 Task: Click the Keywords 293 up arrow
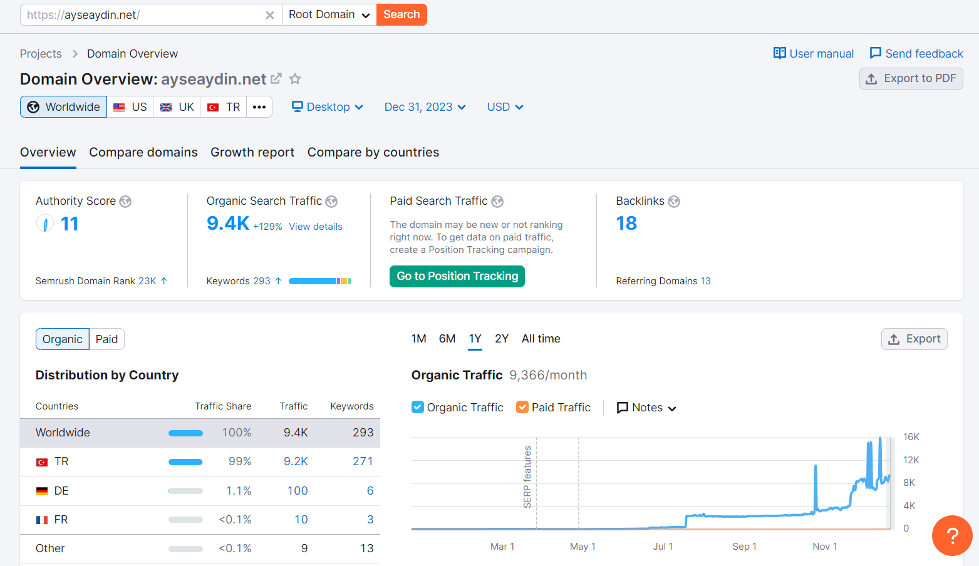tap(278, 281)
